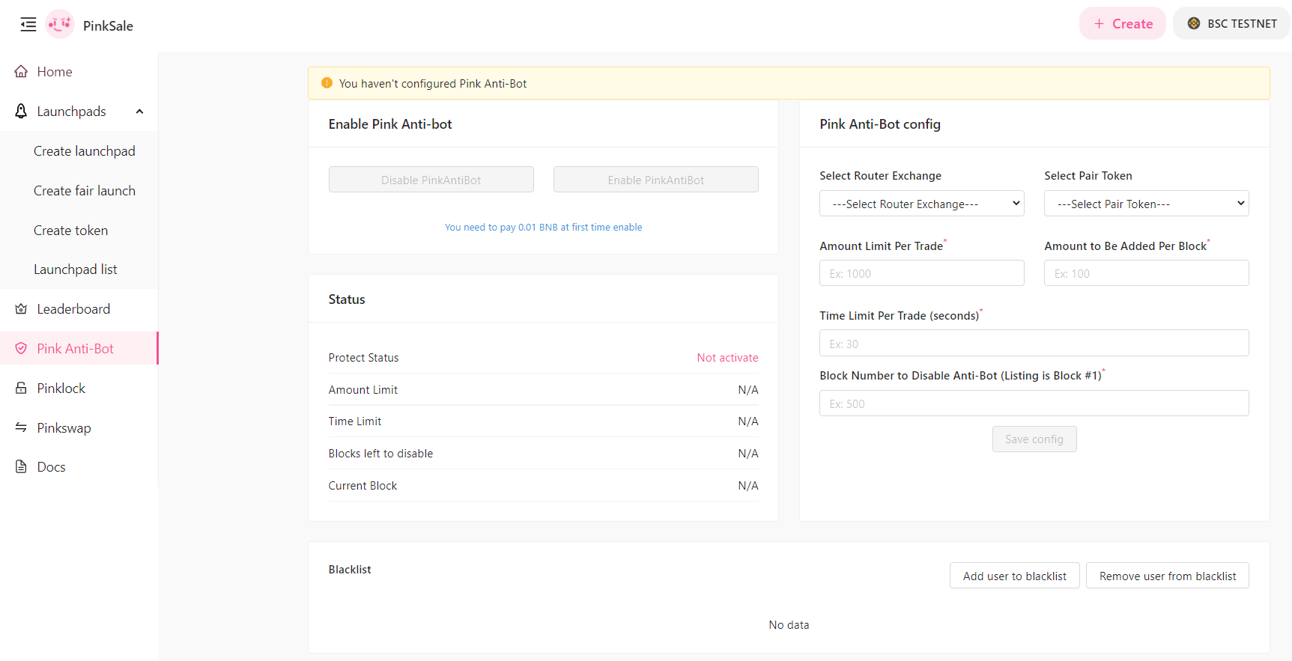Click the Pink Anti-Bot shield icon
Viewport: 1292px width, 661px height.
(21, 349)
